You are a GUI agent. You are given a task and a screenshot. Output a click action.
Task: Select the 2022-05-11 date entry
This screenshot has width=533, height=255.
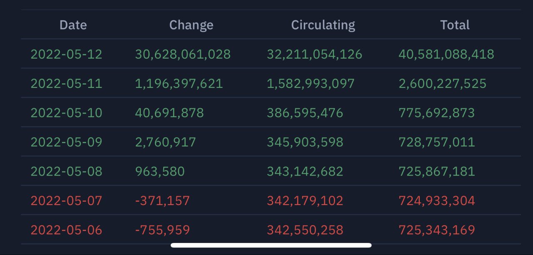67,84
